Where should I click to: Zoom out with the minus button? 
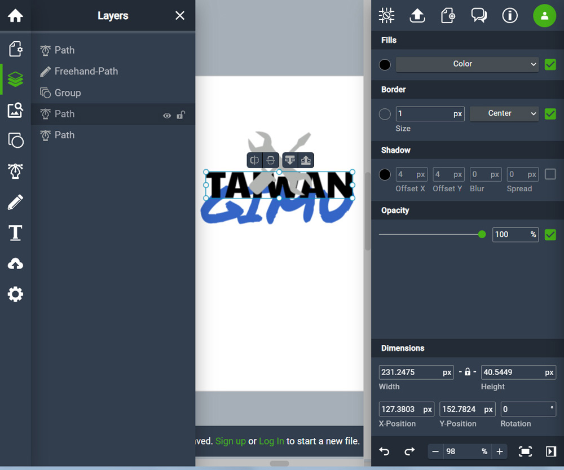tap(435, 451)
